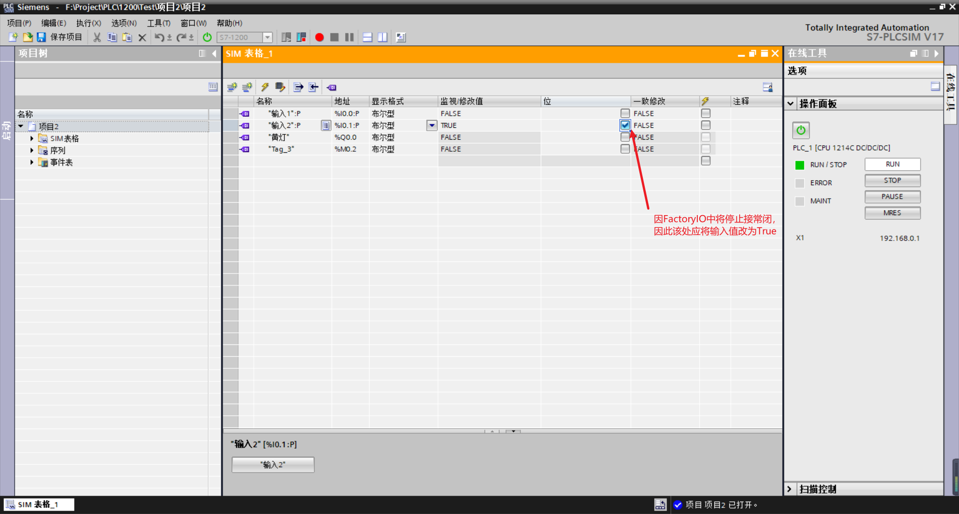
Task: Open the 选项 menu
Action: (x=124, y=23)
